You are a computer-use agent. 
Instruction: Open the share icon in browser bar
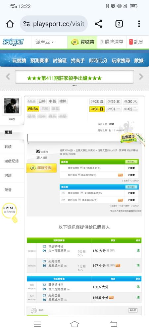point(98,24)
